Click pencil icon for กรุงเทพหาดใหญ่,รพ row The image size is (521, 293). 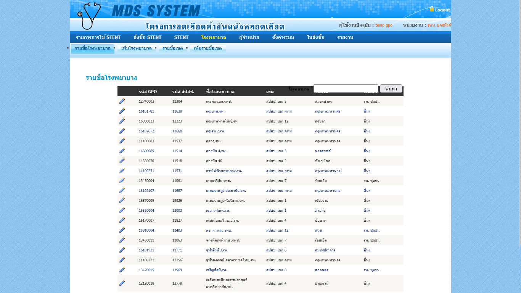pyautogui.click(x=122, y=121)
